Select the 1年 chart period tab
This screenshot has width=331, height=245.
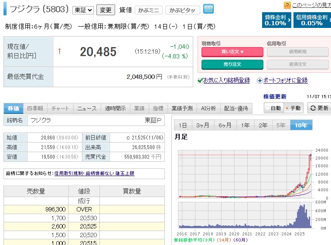pos(246,125)
